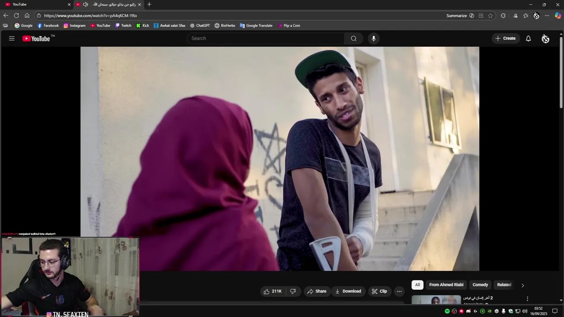Go back to the previous page

(6, 15)
